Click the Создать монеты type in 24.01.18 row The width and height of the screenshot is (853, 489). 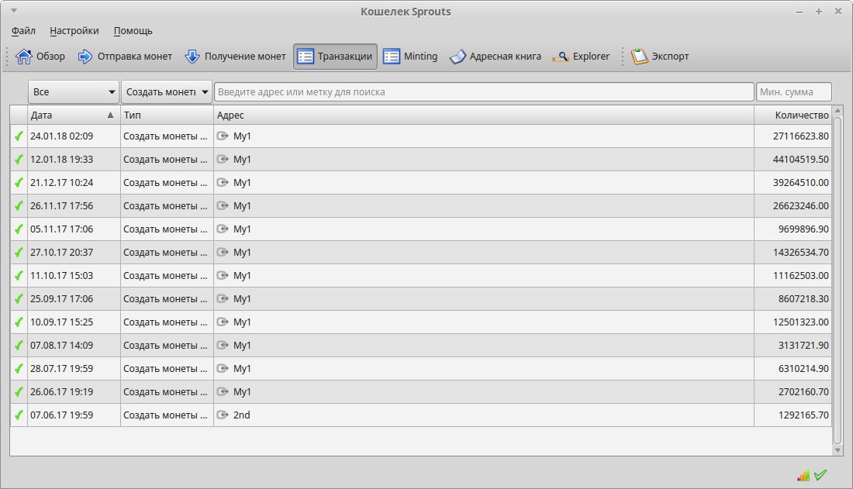click(x=165, y=136)
